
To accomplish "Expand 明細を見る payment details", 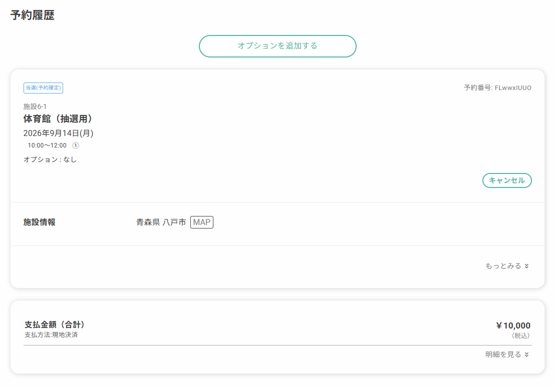I will [x=507, y=354].
